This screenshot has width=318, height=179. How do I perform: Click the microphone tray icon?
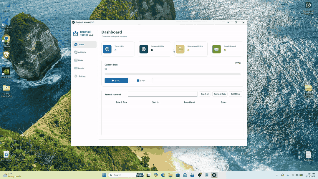[x=288, y=175]
